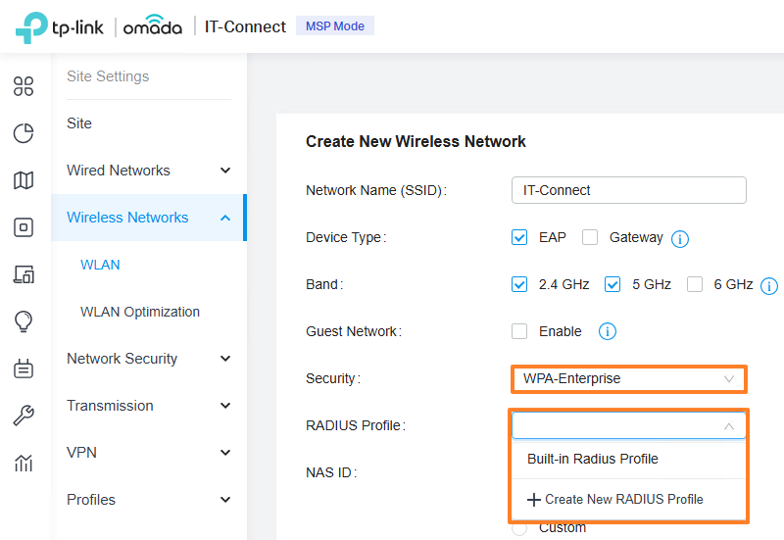The width and height of the screenshot is (784, 540).
Task: Collapse the RADIUS Profile dropdown
Action: 729,426
